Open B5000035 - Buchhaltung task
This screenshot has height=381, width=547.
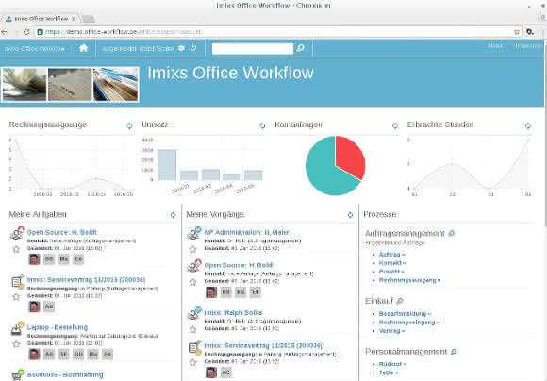(x=65, y=374)
